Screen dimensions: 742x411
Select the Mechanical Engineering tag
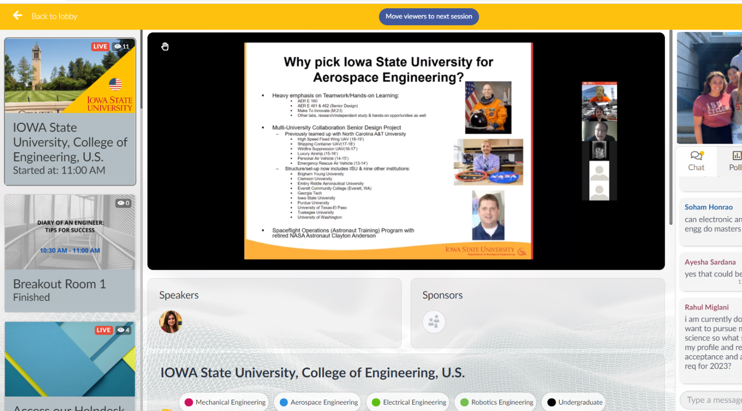[x=225, y=402]
